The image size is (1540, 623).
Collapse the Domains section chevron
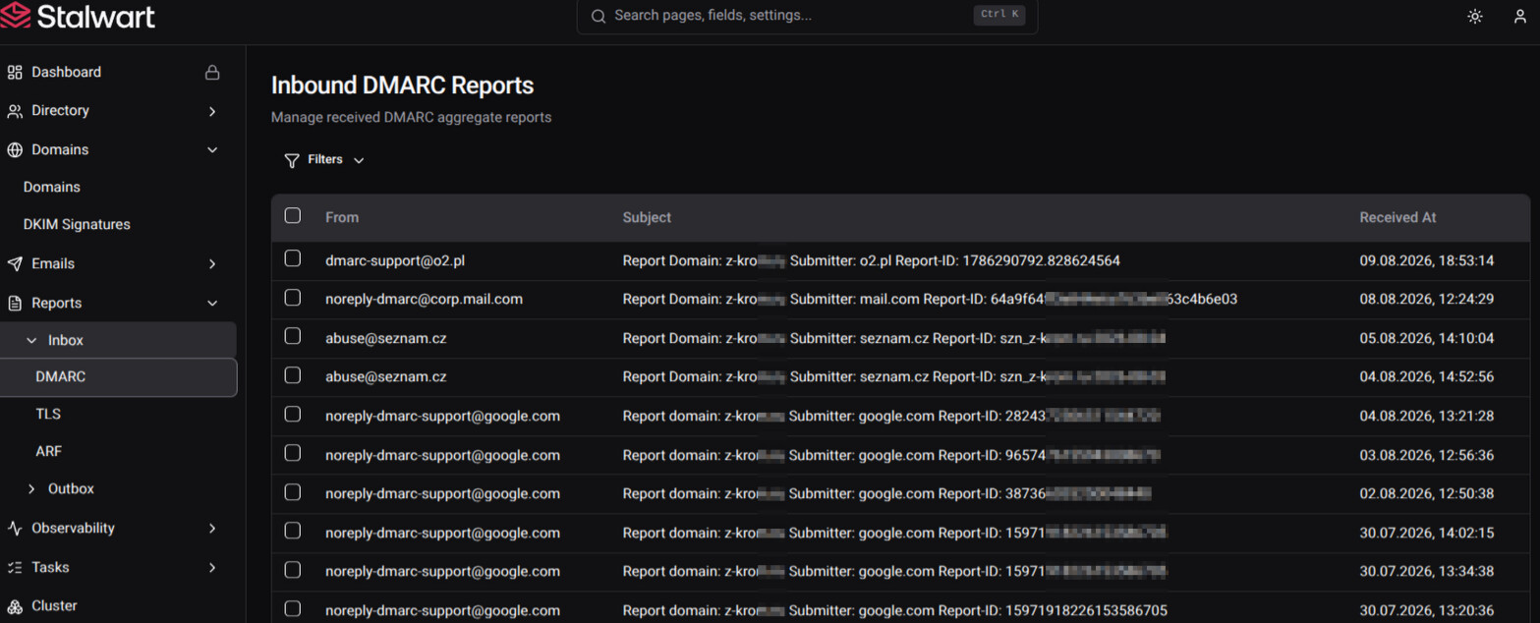click(x=212, y=150)
